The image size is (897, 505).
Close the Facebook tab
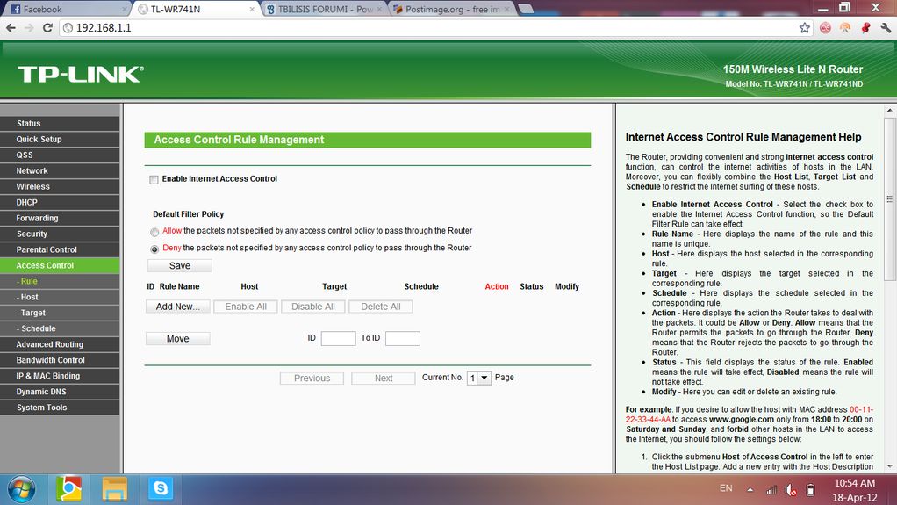pos(125,9)
